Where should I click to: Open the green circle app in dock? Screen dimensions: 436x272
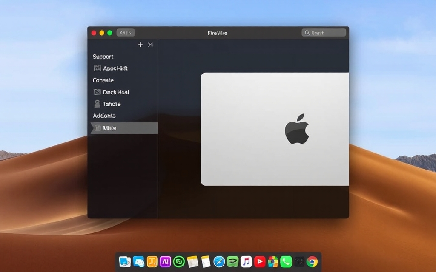179,262
